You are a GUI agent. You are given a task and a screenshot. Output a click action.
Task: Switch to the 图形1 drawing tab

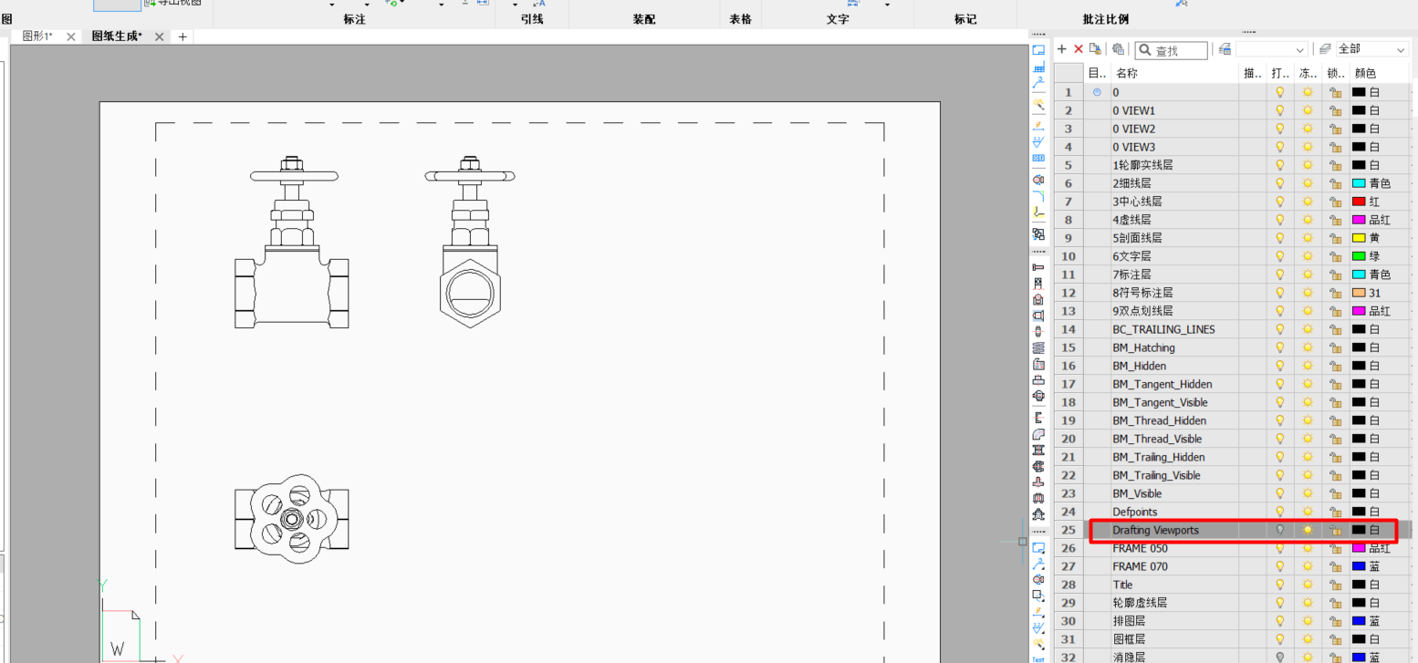coord(37,36)
